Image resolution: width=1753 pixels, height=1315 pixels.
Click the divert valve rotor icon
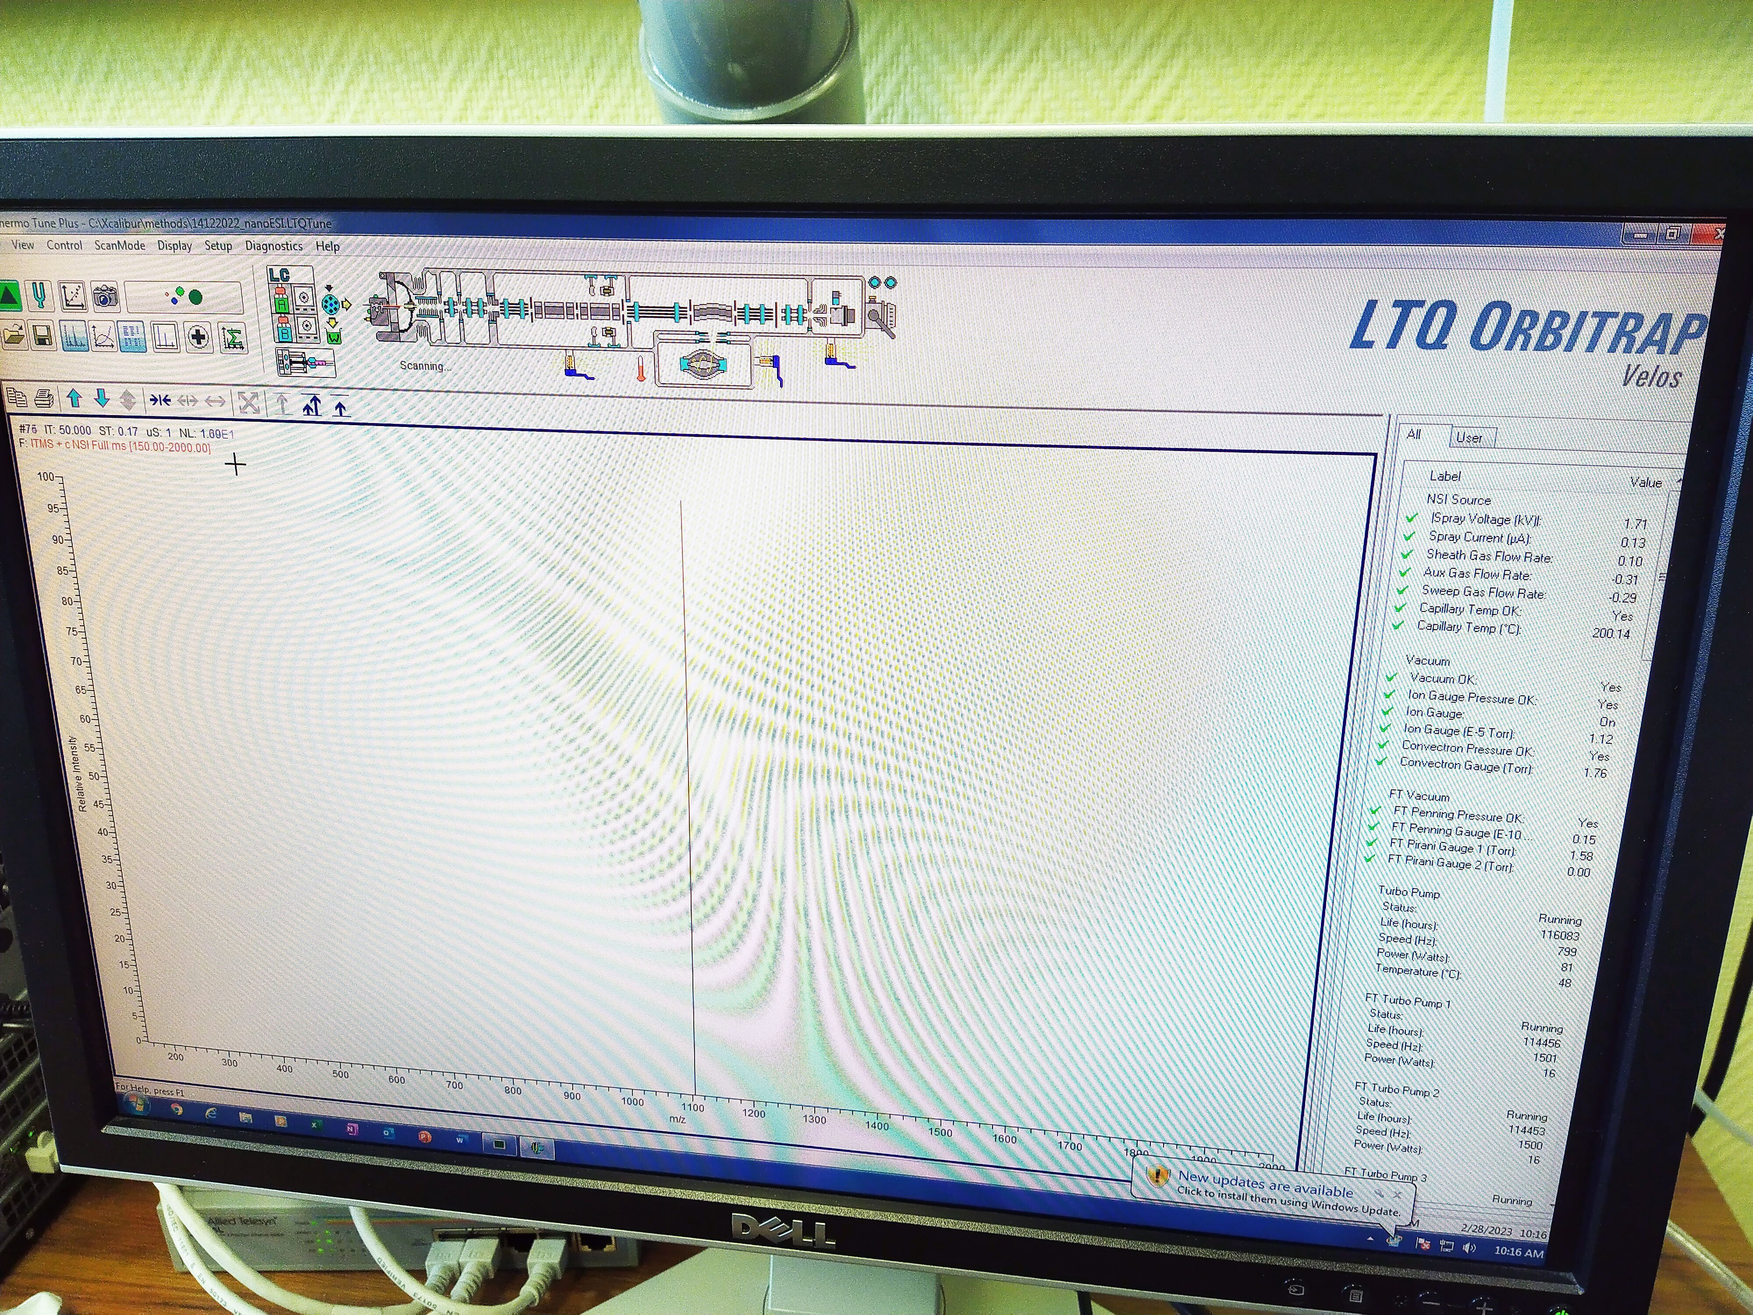pyautogui.click(x=330, y=304)
